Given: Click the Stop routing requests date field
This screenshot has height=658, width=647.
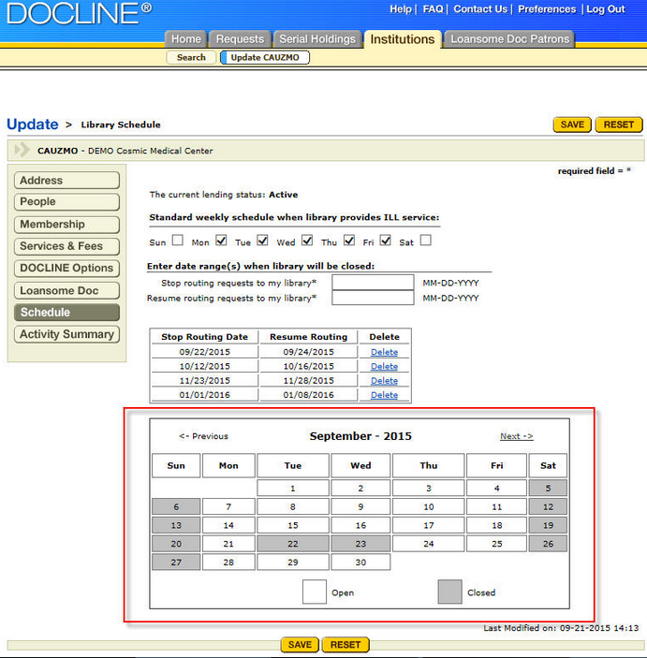Looking at the screenshot, I should (373, 283).
